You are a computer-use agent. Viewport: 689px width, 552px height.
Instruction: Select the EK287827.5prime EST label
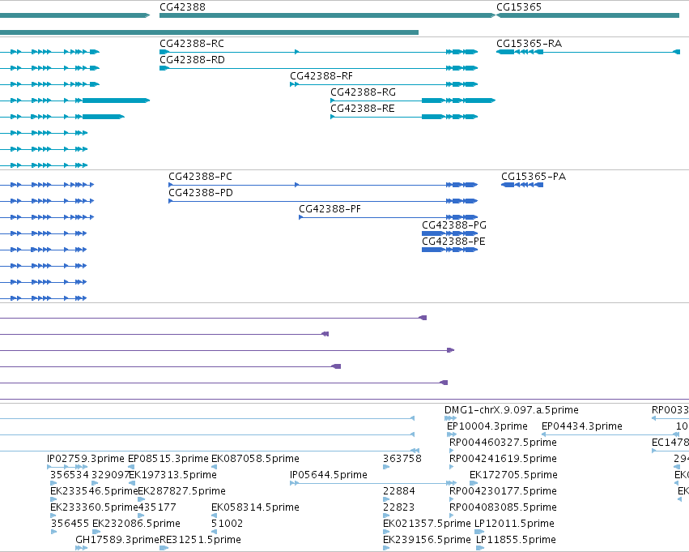point(181,491)
